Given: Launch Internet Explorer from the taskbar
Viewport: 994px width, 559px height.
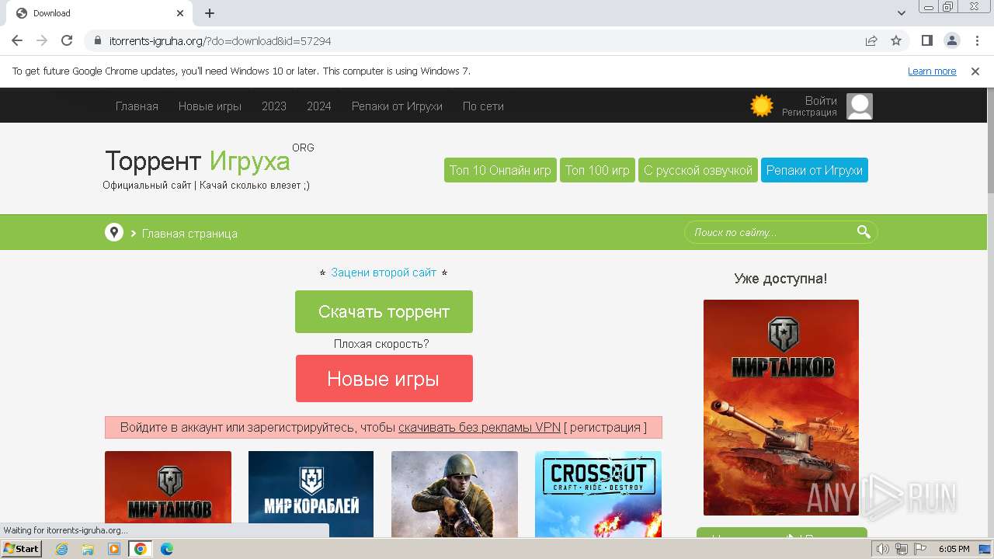Looking at the screenshot, I should click(x=62, y=549).
